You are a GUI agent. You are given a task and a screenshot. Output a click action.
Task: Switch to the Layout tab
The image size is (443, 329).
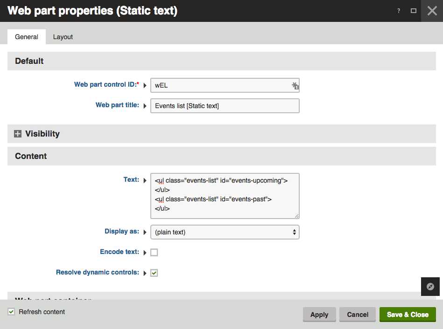(63, 37)
